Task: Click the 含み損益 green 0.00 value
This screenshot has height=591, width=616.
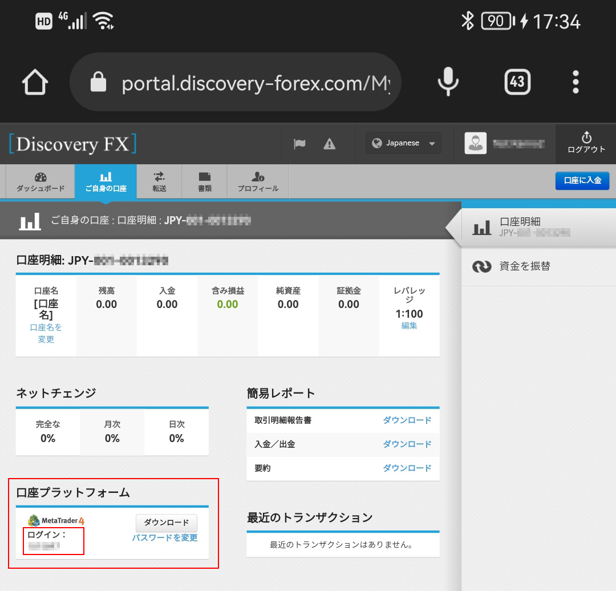Action: coord(228,304)
